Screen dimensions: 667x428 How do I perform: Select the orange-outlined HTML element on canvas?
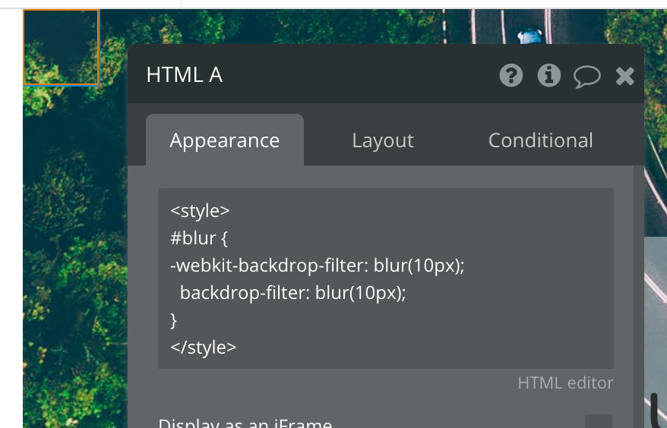61,47
